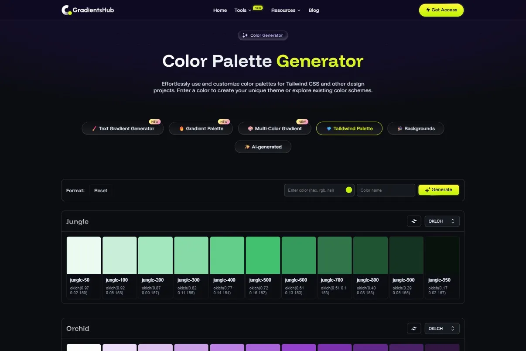The height and width of the screenshot is (351, 526).
Task: Click the Get Access button
Action: click(x=441, y=10)
